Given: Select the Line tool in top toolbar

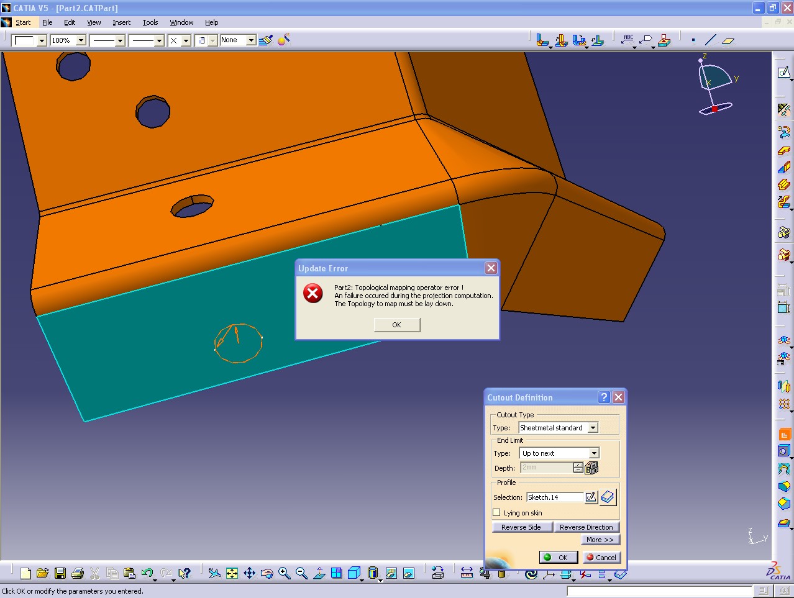Looking at the screenshot, I should click(x=711, y=40).
